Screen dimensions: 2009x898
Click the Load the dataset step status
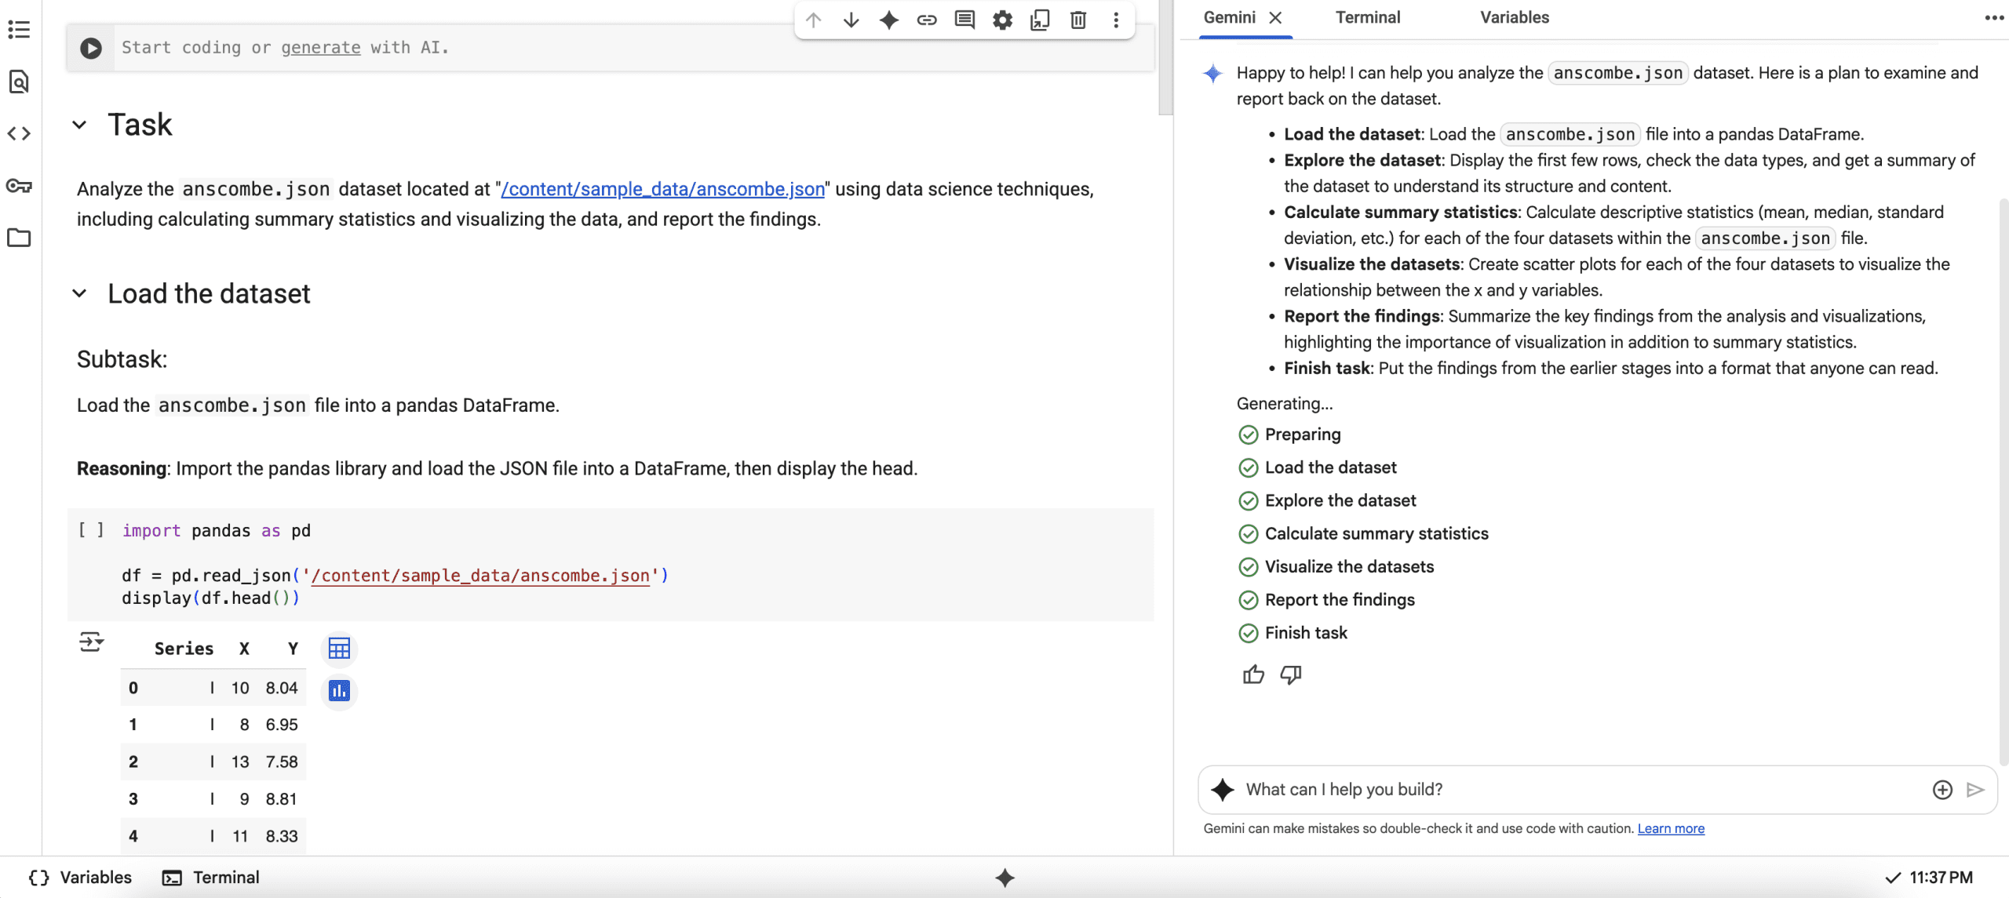[x=1318, y=467]
